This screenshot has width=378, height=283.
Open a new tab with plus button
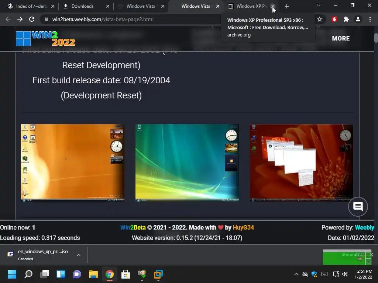click(286, 6)
